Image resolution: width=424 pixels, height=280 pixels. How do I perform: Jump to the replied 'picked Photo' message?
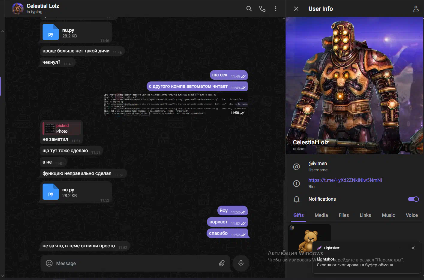click(x=62, y=128)
